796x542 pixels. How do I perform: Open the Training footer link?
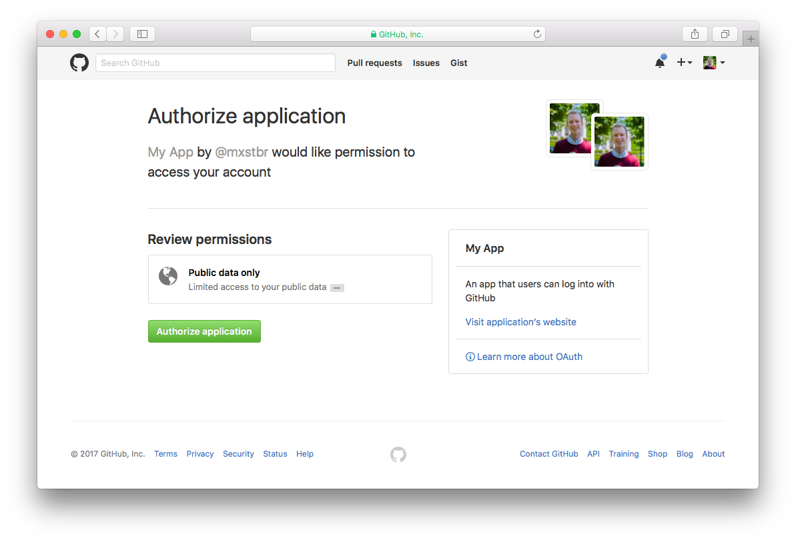pyautogui.click(x=624, y=454)
